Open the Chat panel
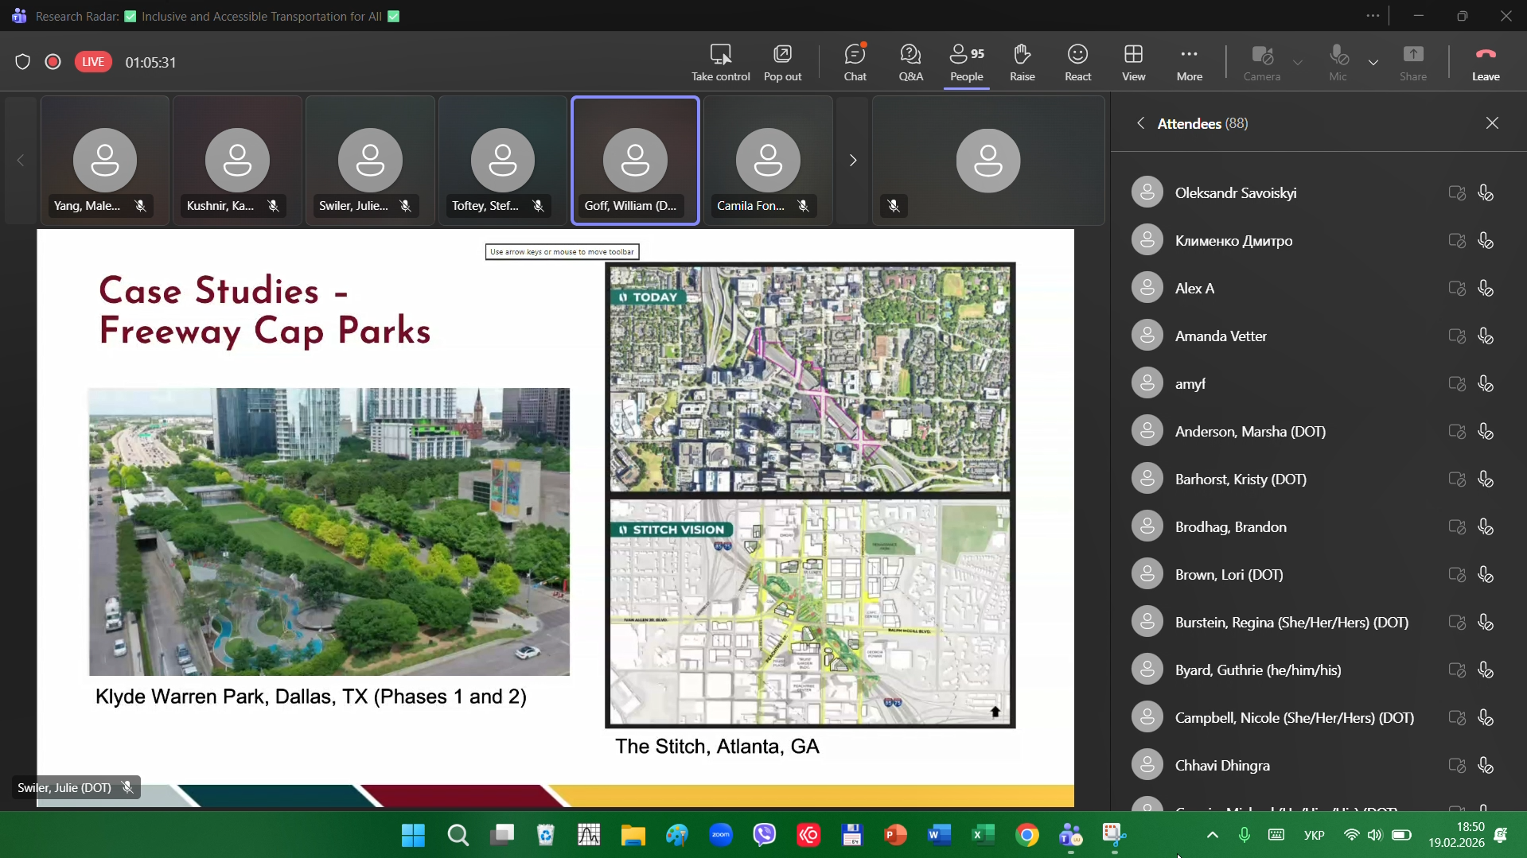 coord(855,62)
